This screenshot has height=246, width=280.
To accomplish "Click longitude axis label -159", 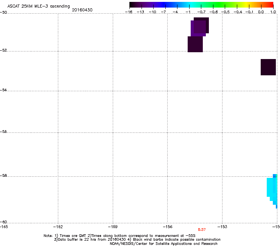I will pyautogui.click(x=113, y=227).
